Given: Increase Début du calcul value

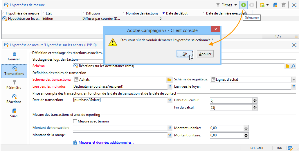Looking at the screenshot, I should (x=255, y=99).
